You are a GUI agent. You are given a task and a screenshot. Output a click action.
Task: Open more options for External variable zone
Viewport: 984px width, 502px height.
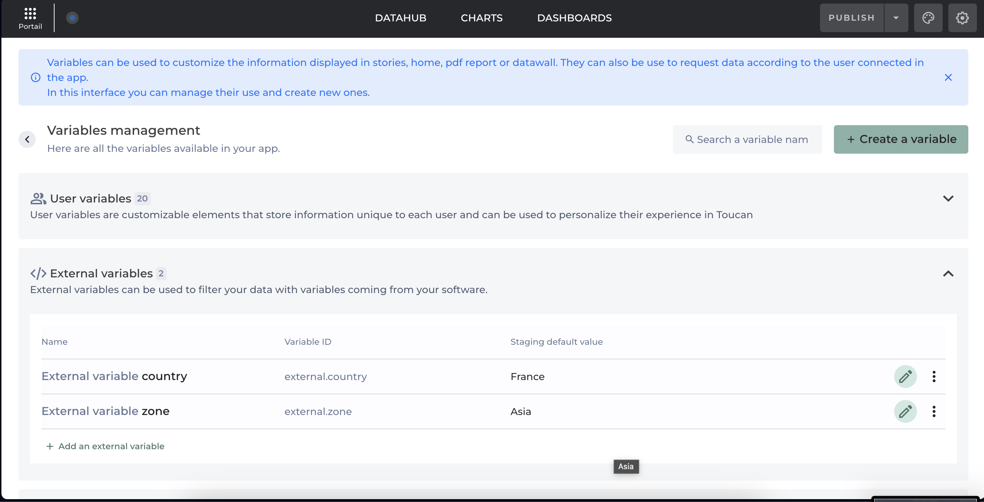pyautogui.click(x=934, y=411)
